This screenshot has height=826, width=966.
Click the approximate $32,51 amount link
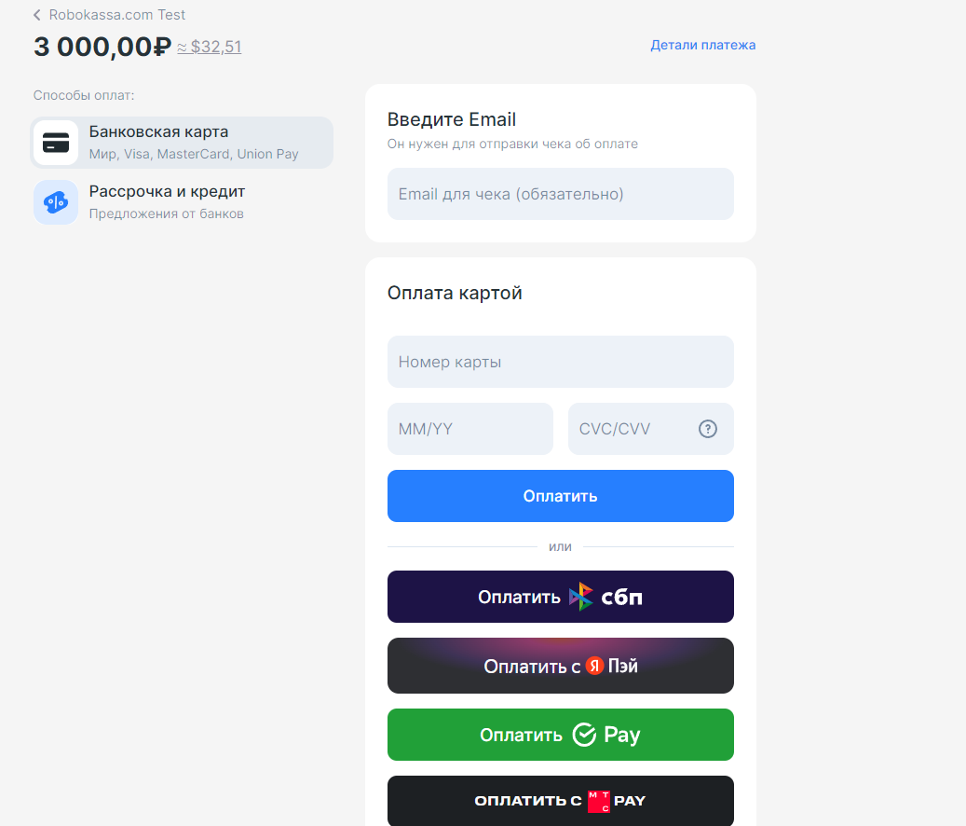[210, 47]
